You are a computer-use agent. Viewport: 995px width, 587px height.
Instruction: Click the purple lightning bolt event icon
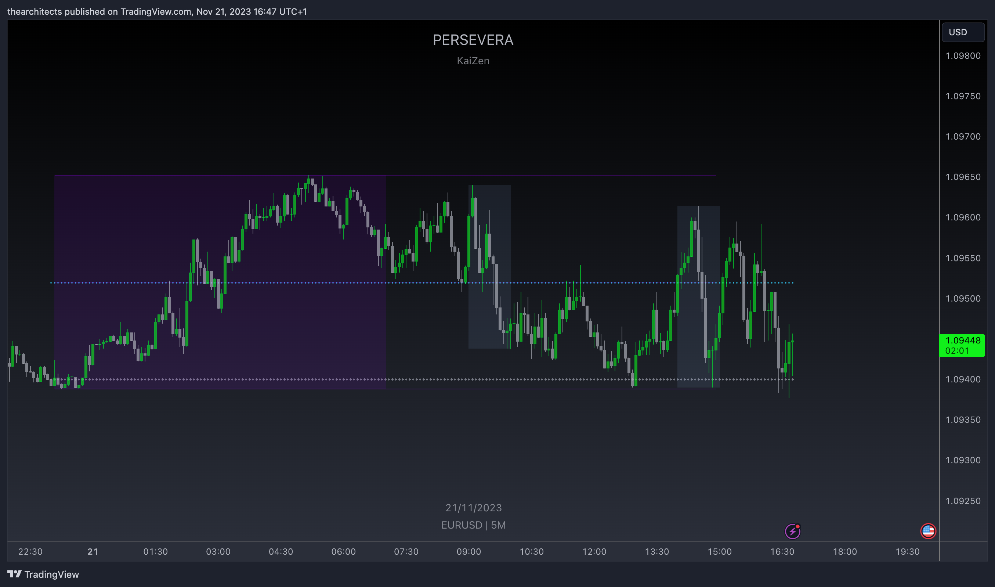click(793, 531)
